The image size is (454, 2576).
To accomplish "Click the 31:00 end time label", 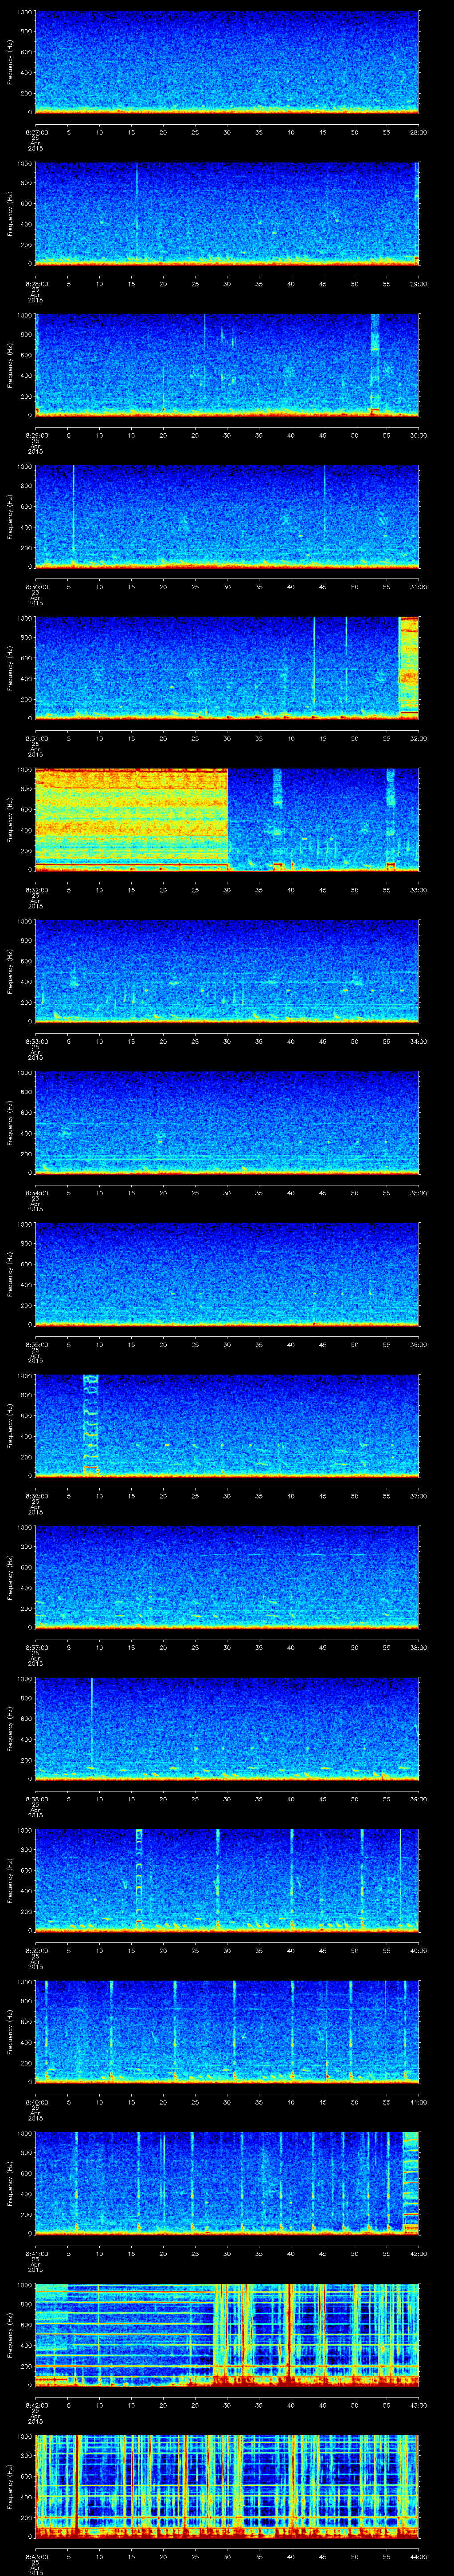I will click(x=419, y=587).
